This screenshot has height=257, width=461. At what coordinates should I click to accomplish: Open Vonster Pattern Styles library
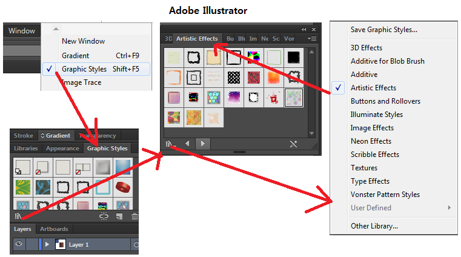[x=385, y=195]
